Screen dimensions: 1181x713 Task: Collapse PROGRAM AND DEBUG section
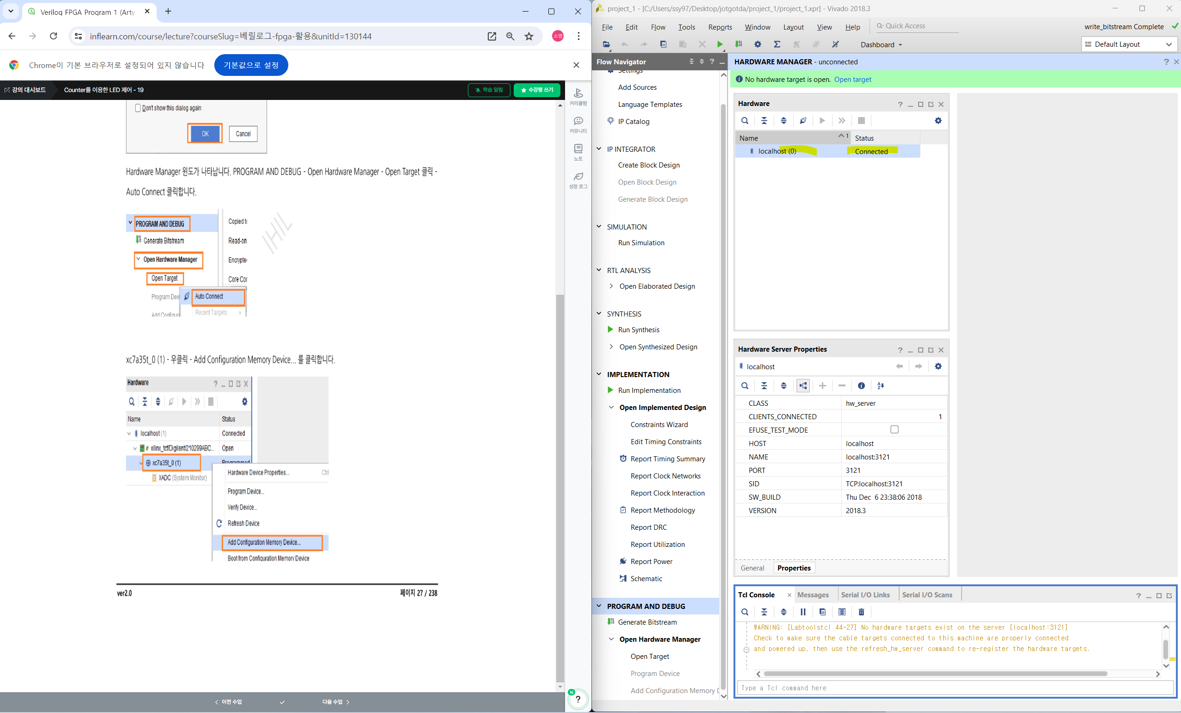coord(599,606)
